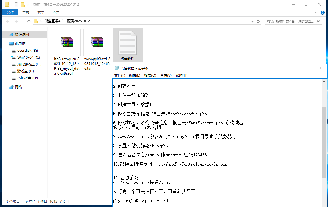Click the Explorer search input field
The width and height of the screenshot is (328, 207).
[290, 21]
